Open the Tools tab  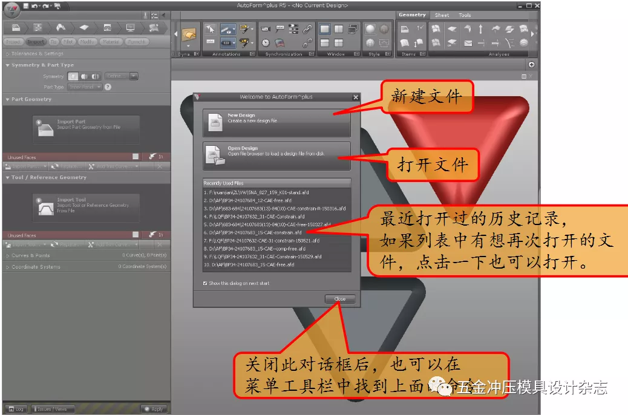pyautogui.click(x=466, y=15)
